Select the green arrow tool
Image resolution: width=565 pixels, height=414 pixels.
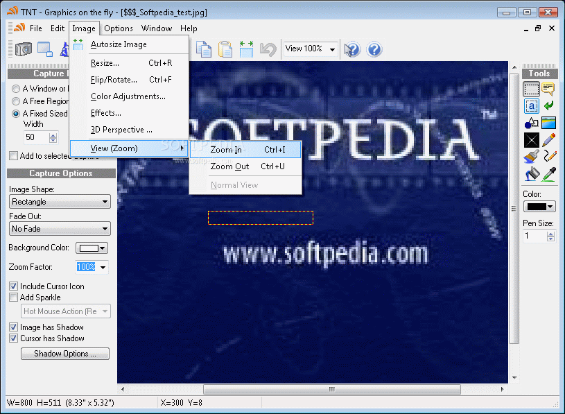pos(548,105)
